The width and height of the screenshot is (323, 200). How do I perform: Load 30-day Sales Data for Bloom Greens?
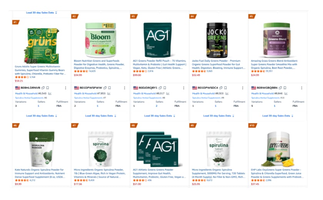(100, 116)
